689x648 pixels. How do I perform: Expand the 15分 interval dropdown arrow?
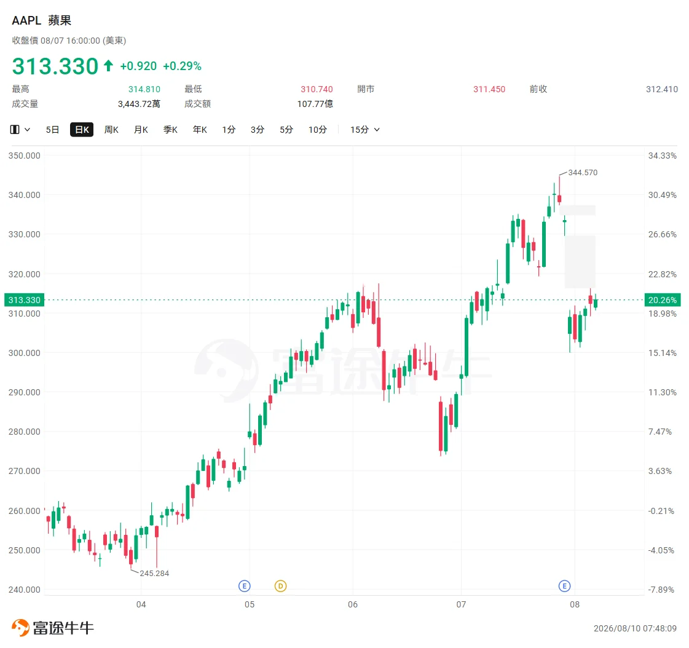click(x=377, y=130)
